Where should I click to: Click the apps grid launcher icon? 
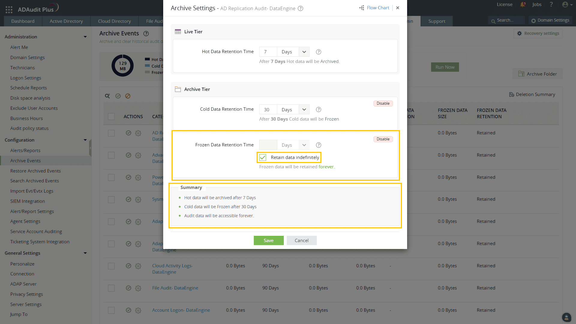tap(9, 10)
